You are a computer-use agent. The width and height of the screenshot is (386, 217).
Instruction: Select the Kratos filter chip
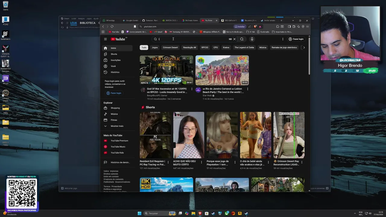226,48
